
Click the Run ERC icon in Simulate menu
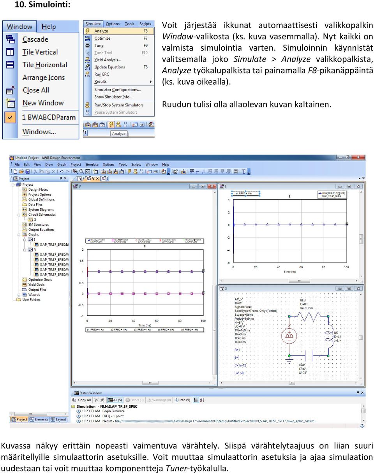coord(88,74)
